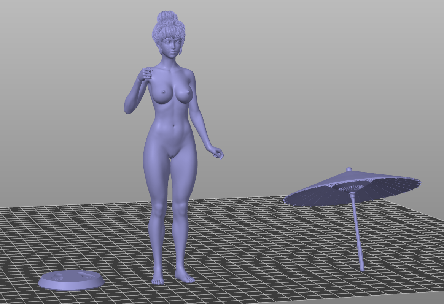This screenshot has width=444, height=304.
Task: Click the umbrella's inner rib hub
Action: click(348, 188)
